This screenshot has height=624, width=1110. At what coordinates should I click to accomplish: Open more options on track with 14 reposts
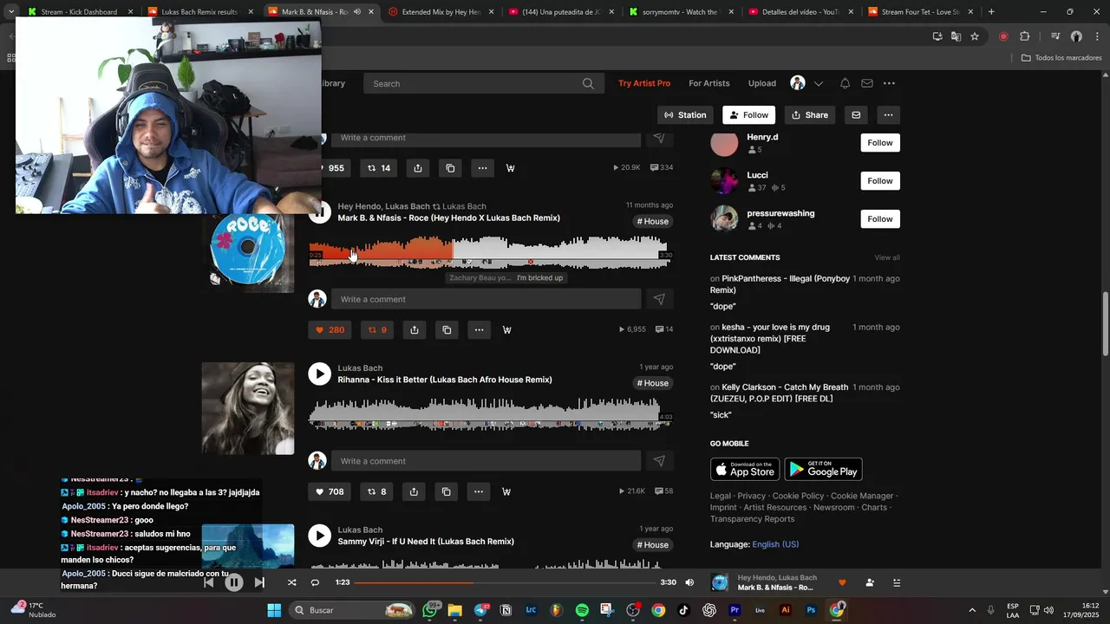(x=482, y=168)
